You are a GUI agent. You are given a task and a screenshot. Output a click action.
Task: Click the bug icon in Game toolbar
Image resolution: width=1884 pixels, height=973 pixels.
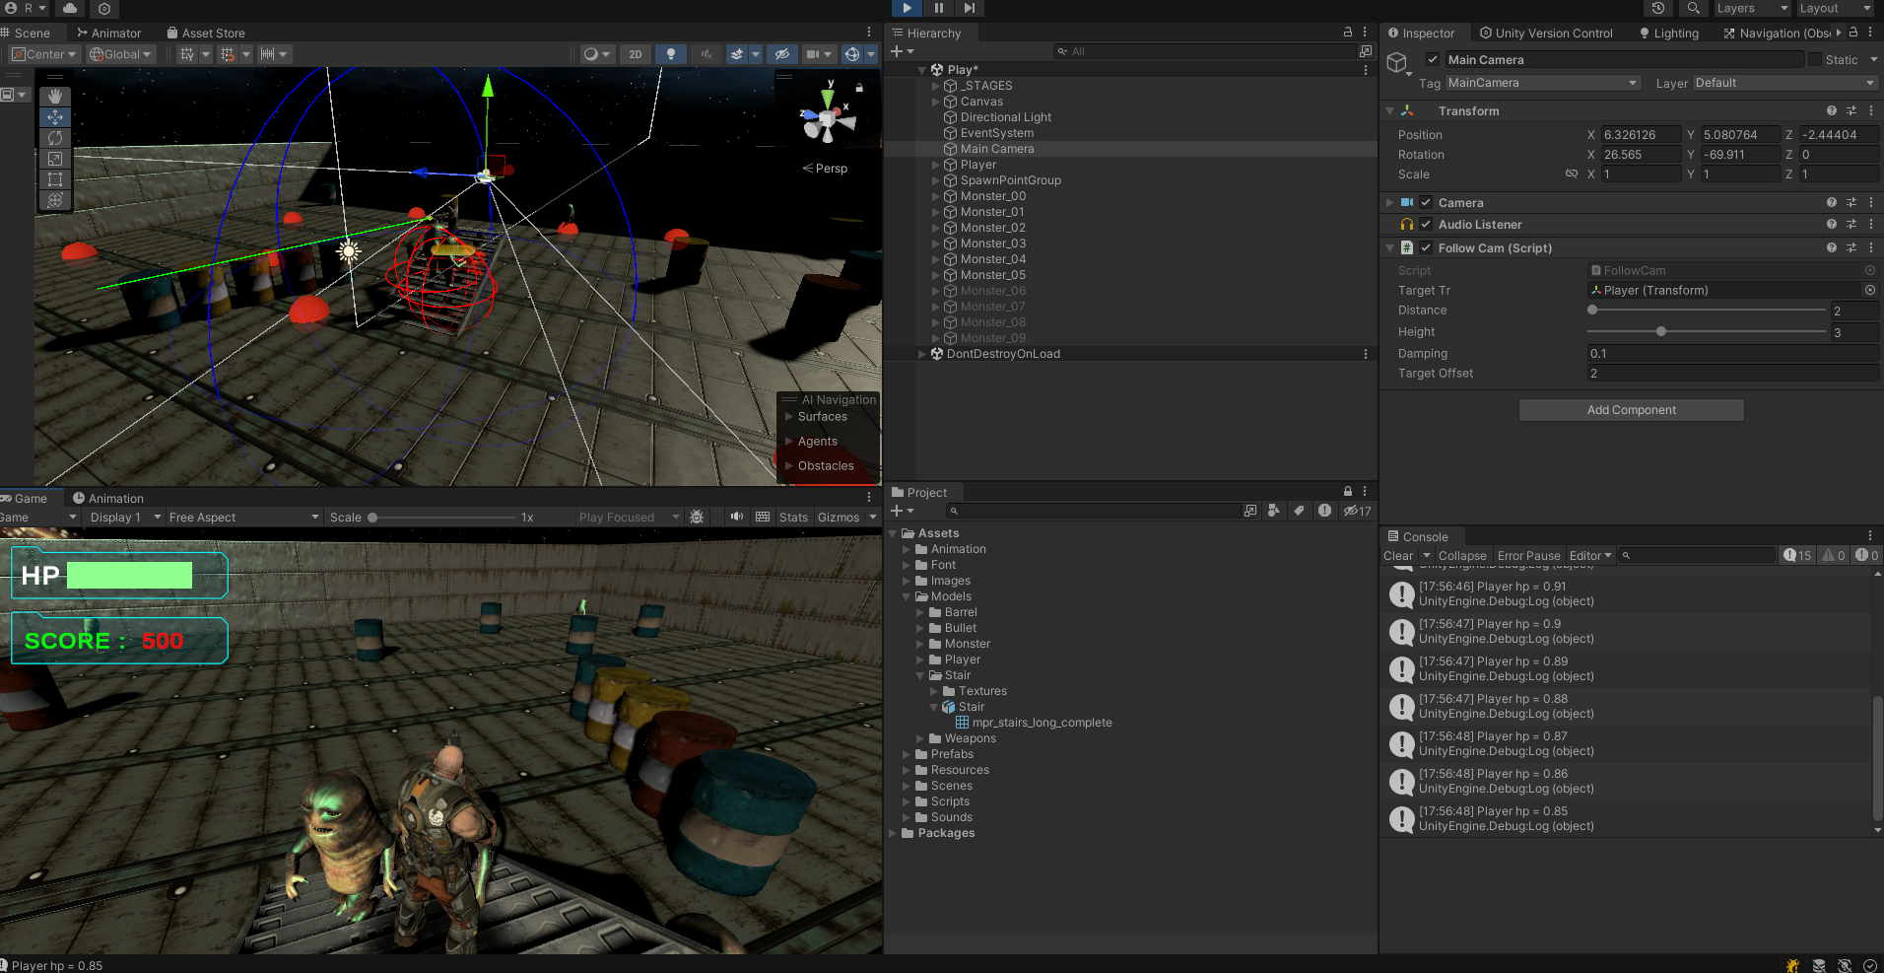[x=697, y=517]
